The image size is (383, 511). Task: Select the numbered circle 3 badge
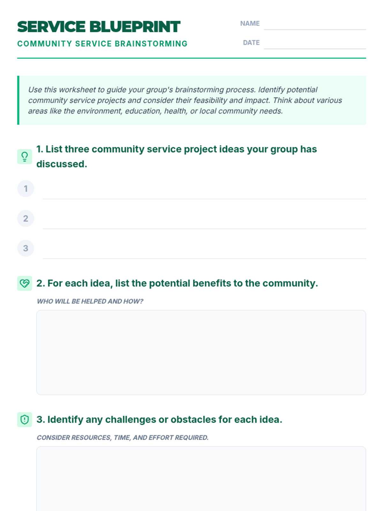point(26,248)
